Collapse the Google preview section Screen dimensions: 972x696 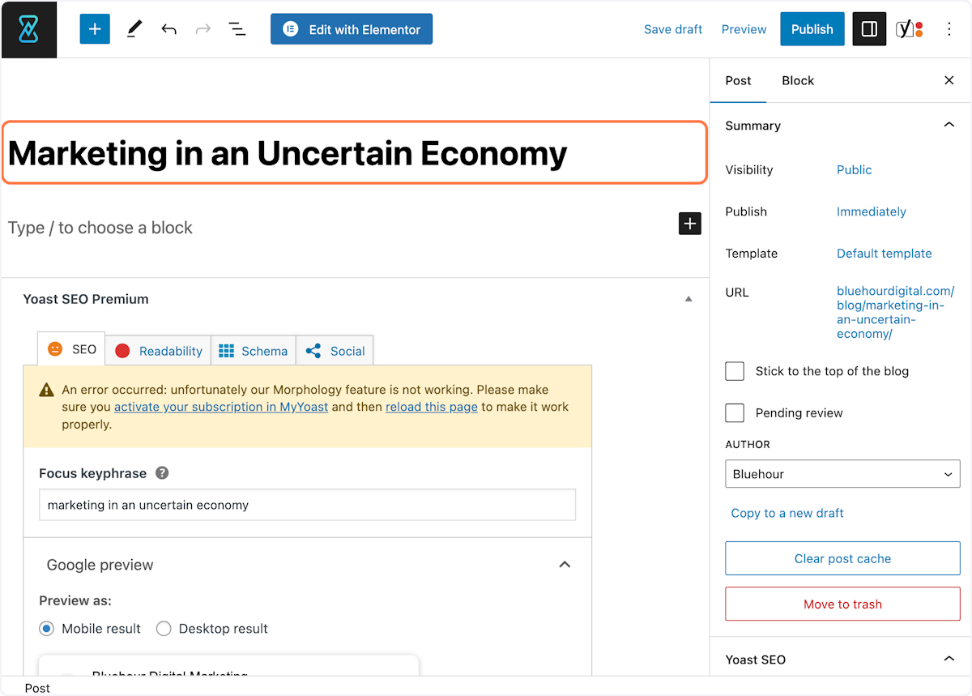click(x=565, y=565)
